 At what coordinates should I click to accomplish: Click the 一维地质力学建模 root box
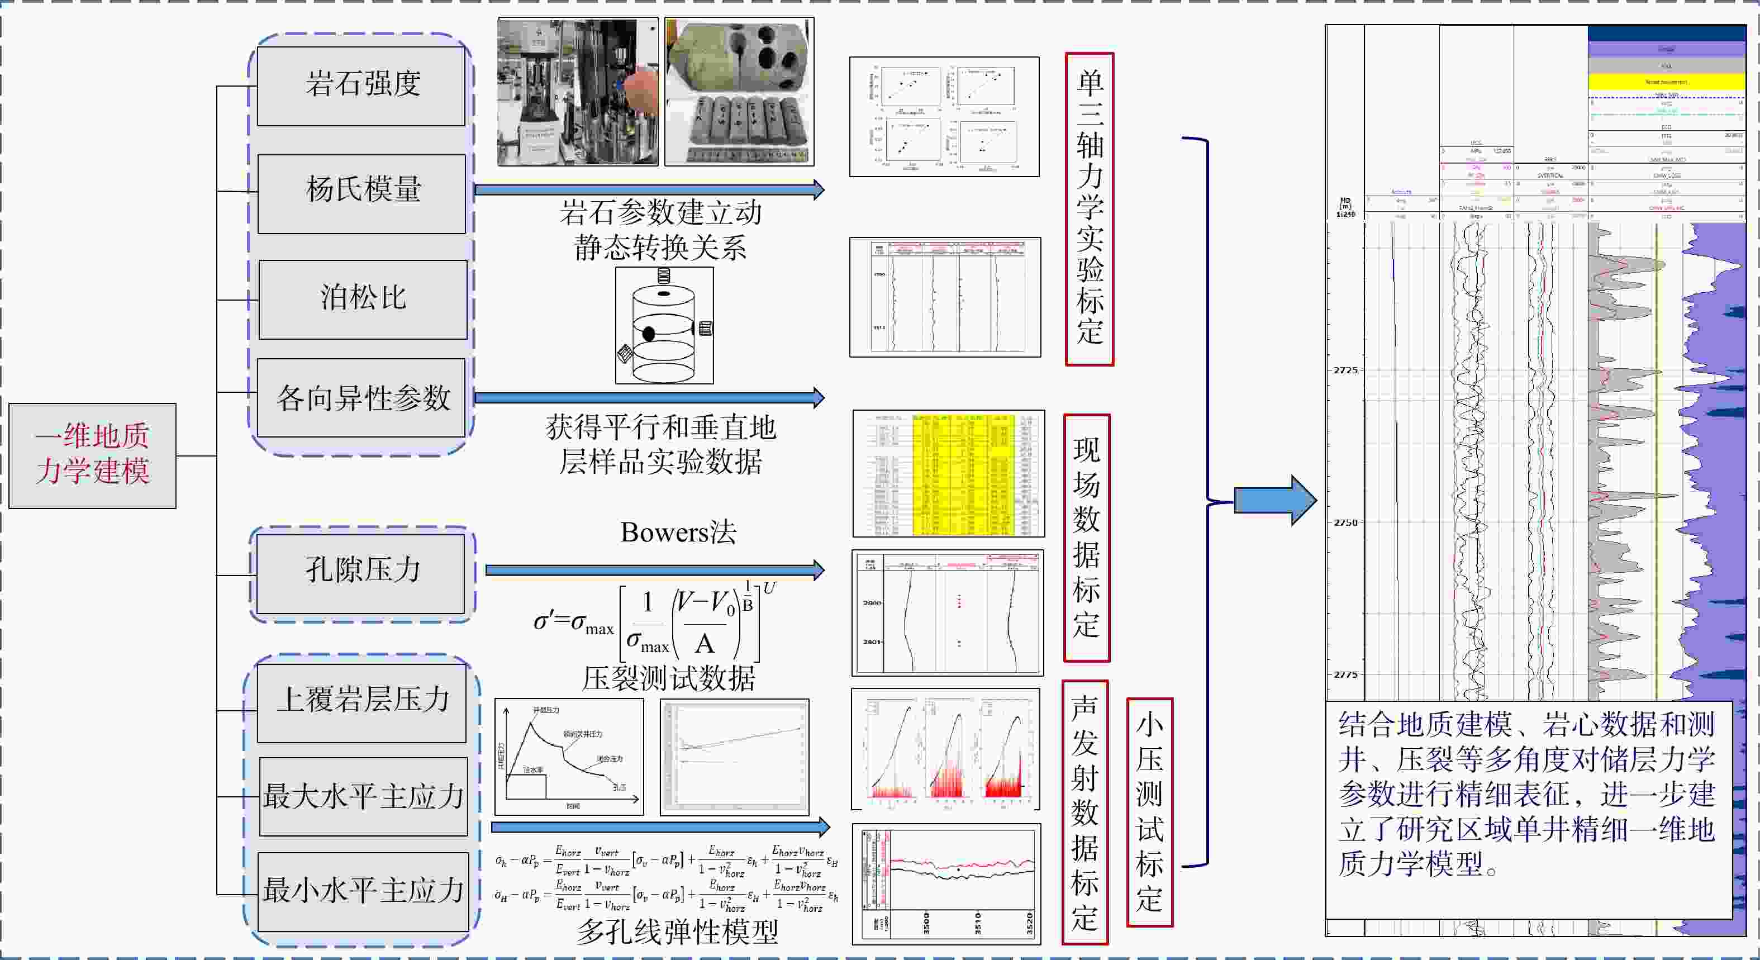[x=92, y=455]
